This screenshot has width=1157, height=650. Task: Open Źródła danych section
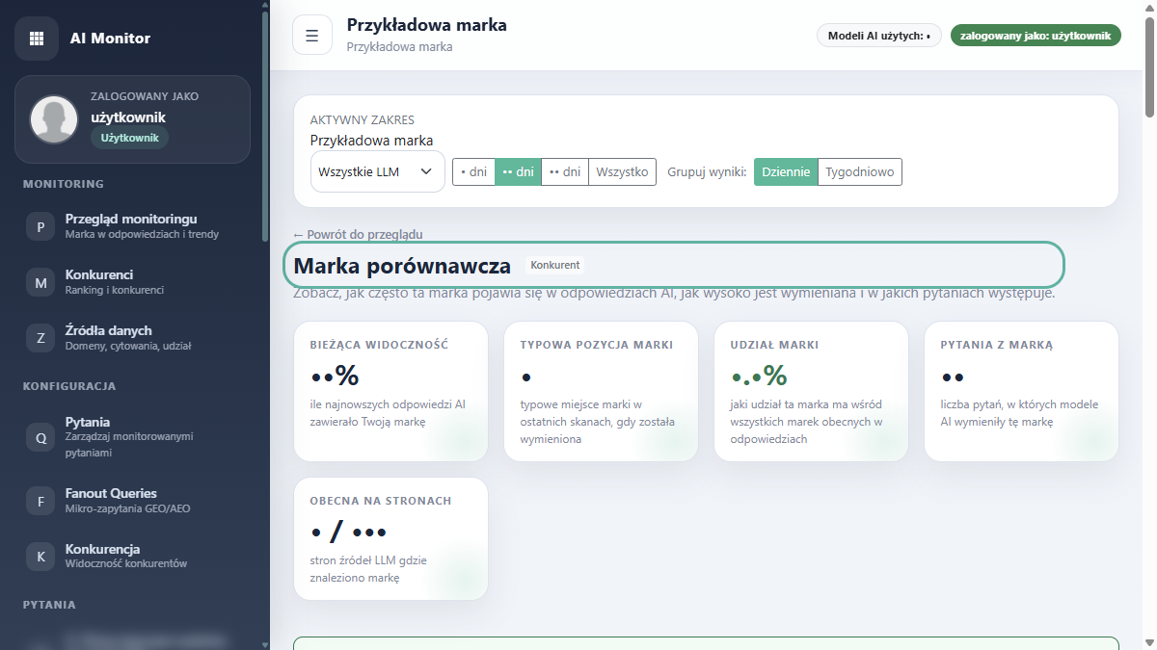tap(134, 337)
